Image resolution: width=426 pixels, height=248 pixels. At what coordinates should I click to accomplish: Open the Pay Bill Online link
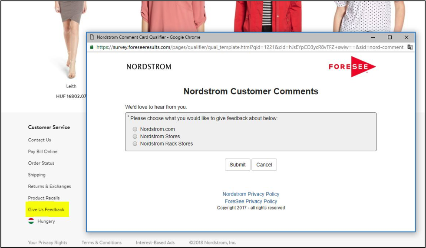(x=43, y=152)
